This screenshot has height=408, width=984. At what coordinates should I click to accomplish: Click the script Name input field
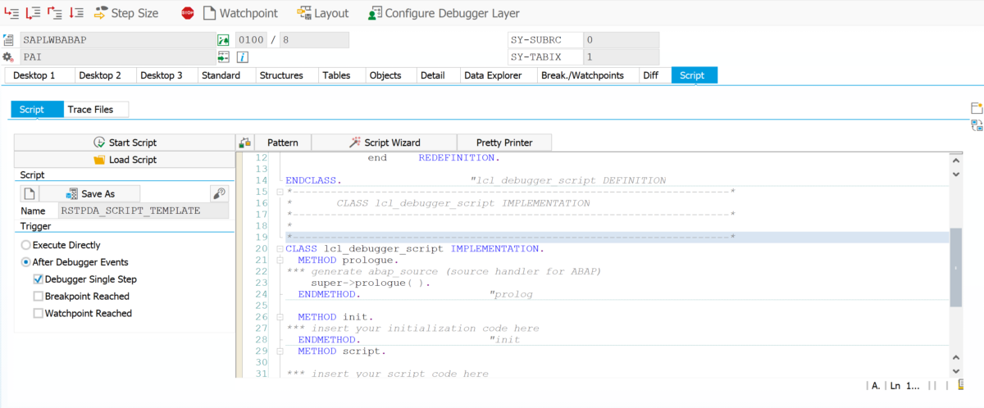(x=143, y=211)
